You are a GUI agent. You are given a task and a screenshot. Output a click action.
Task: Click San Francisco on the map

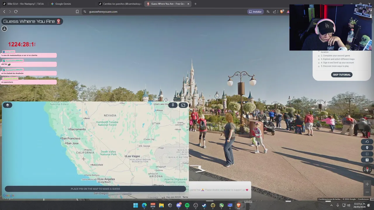click(71, 139)
